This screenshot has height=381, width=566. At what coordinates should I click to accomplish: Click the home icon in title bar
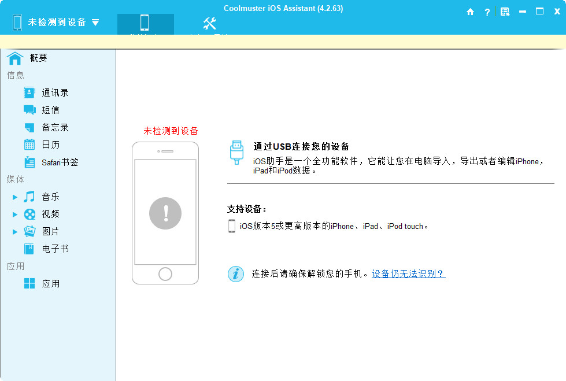(x=470, y=12)
